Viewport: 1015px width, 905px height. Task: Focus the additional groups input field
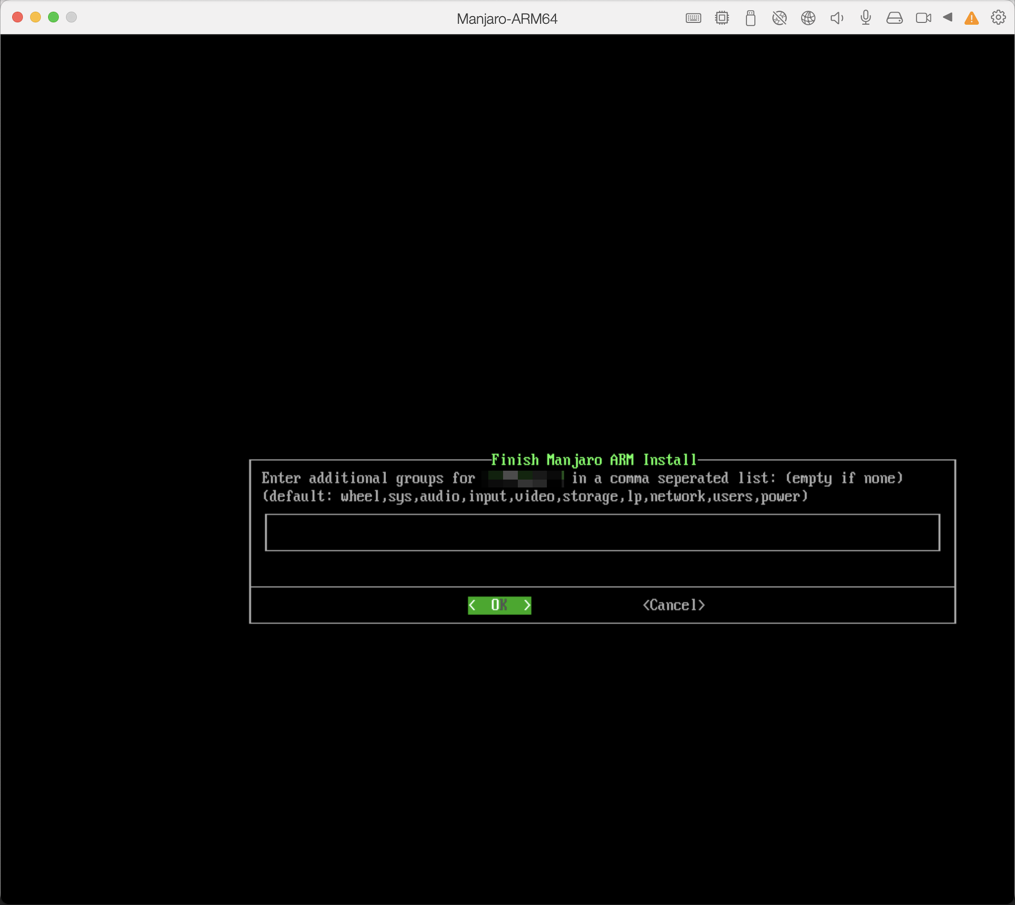click(603, 533)
